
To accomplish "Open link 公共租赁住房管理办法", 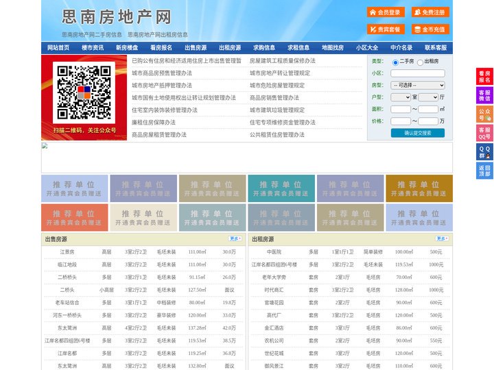I will pyautogui.click(x=277, y=135).
